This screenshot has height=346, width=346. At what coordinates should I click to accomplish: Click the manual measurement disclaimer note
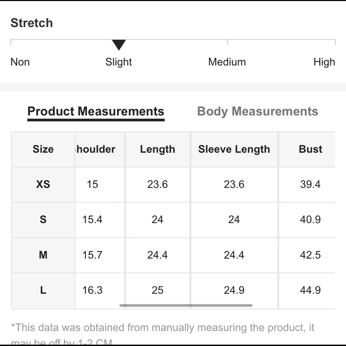(x=163, y=328)
